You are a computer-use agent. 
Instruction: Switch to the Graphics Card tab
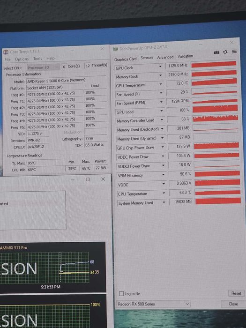point(125,59)
